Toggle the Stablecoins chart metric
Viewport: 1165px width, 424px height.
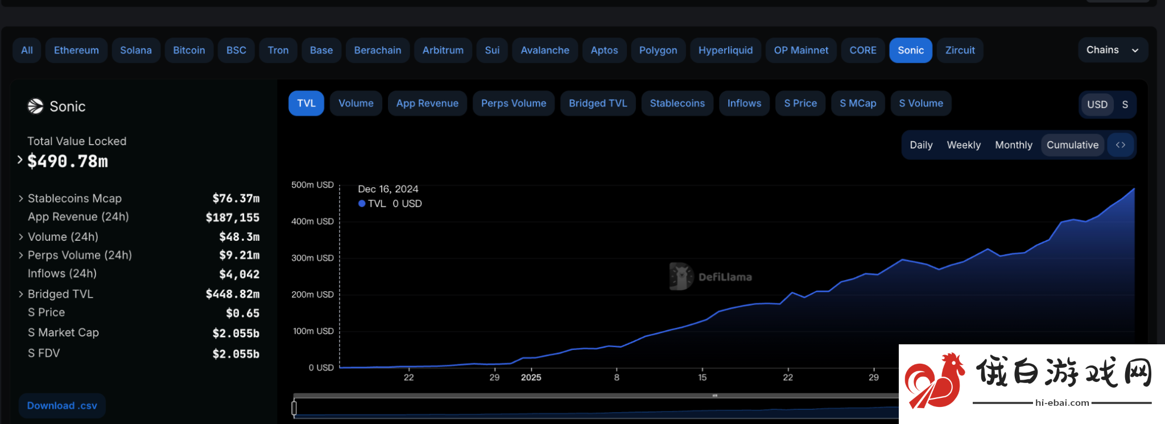pyautogui.click(x=677, y=103)
